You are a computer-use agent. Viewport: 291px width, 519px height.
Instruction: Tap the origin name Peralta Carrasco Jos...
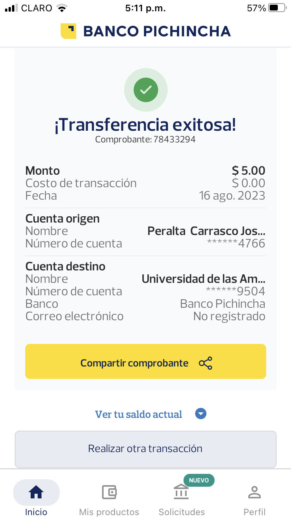click(x=206, y=231)
